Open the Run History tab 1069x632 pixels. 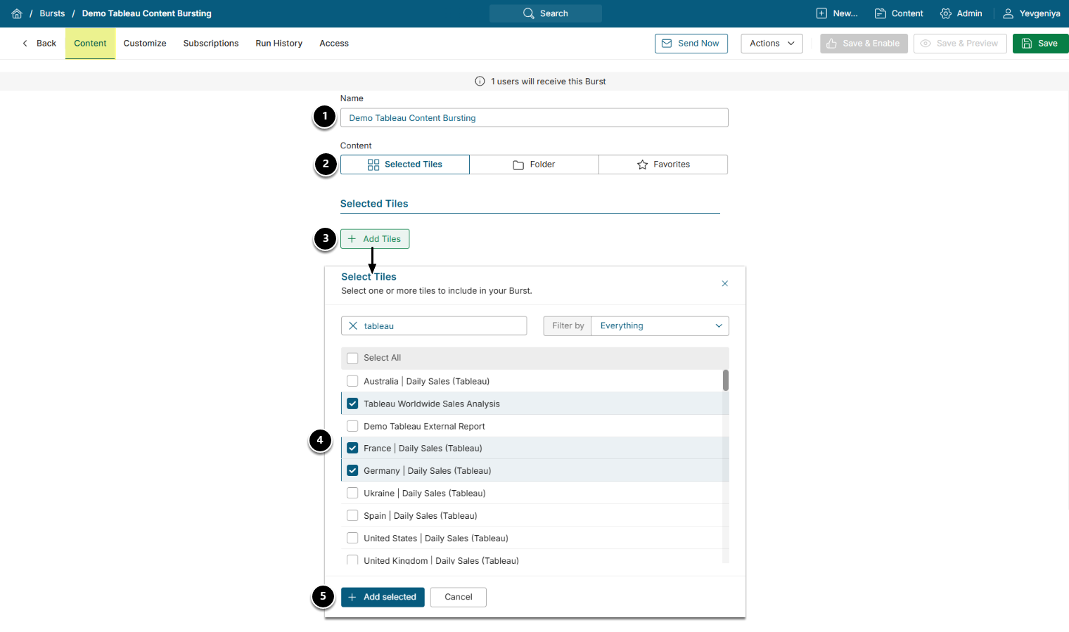coord(279,44)
